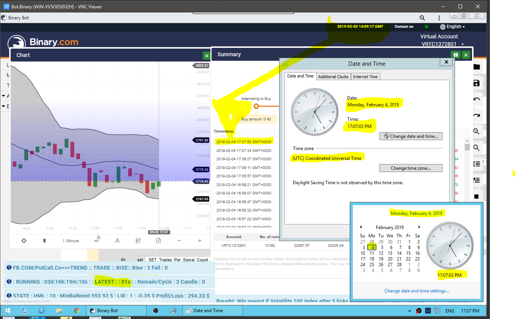
Task: Switch to the Internet Time tab
Action: tap(365, 76)
